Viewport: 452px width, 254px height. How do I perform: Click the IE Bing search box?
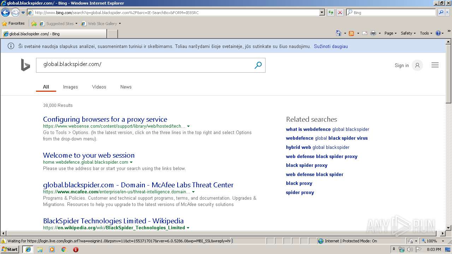click(391, 12)
